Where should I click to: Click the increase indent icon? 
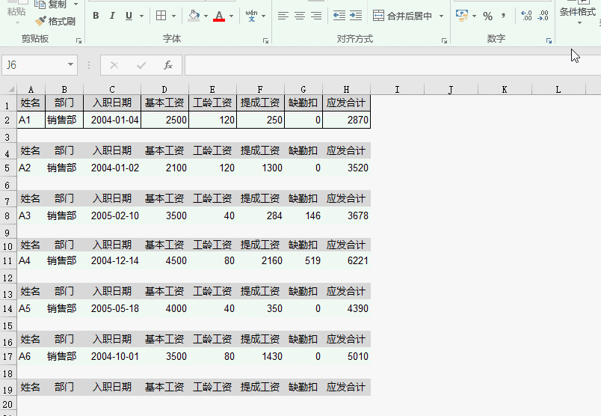click(356, 16)
